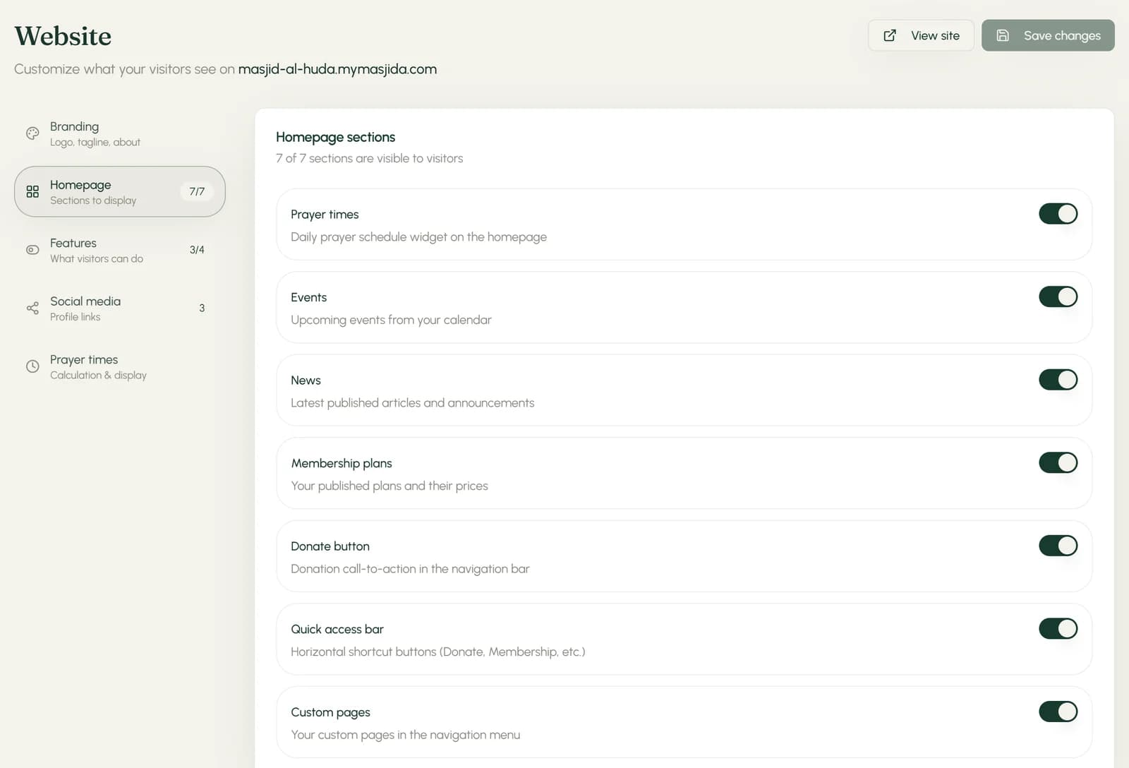
Task: Click the Prayer times clock icon
Action: click(32, 366)
